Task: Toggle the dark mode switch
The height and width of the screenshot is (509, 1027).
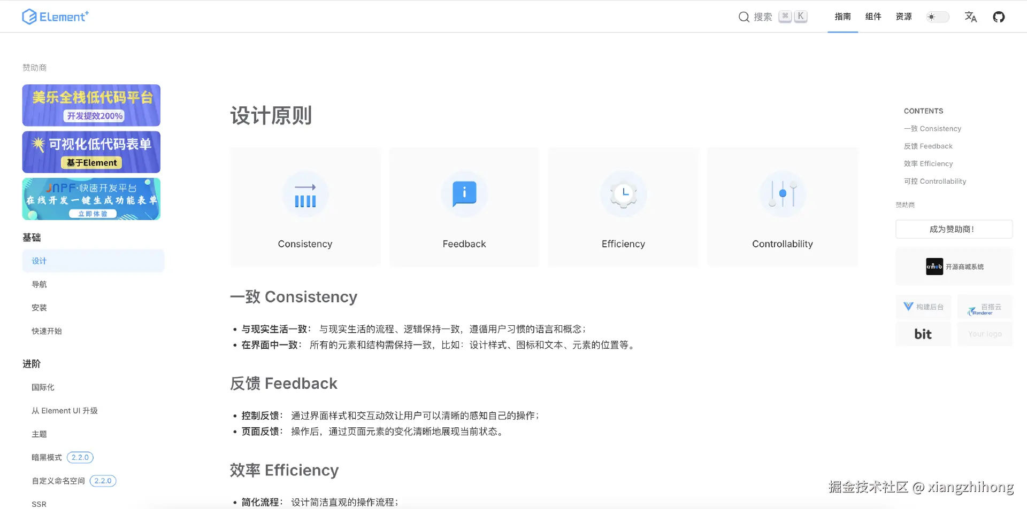Action: click(938, 17)
